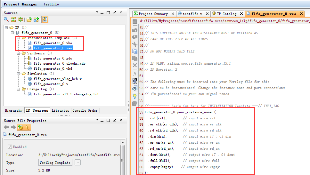Viewport: 310px width, 175px height.
Task: Select fifo_generator_vlog_beh.v file
Action: coord(57,79)
